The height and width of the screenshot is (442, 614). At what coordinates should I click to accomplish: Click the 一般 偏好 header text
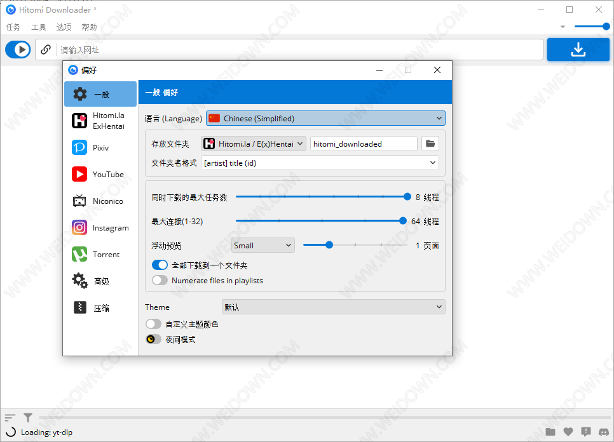click(x=161, y=92)
